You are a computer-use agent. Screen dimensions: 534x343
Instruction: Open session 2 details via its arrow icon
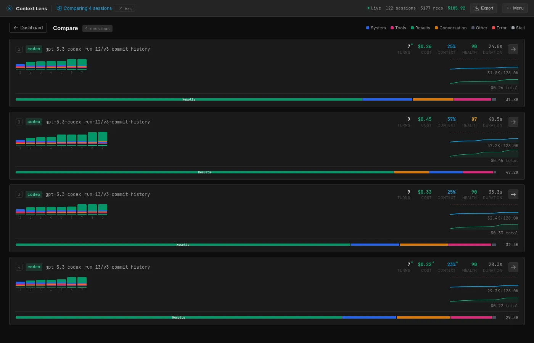pos(513,122)
